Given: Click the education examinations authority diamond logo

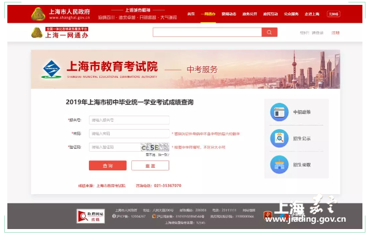Looking at the screenshot, I should click(52, 69).
